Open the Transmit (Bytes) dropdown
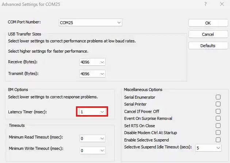This screenshot has width=230, height=163. pyautogui.click(x=92, y=73)
